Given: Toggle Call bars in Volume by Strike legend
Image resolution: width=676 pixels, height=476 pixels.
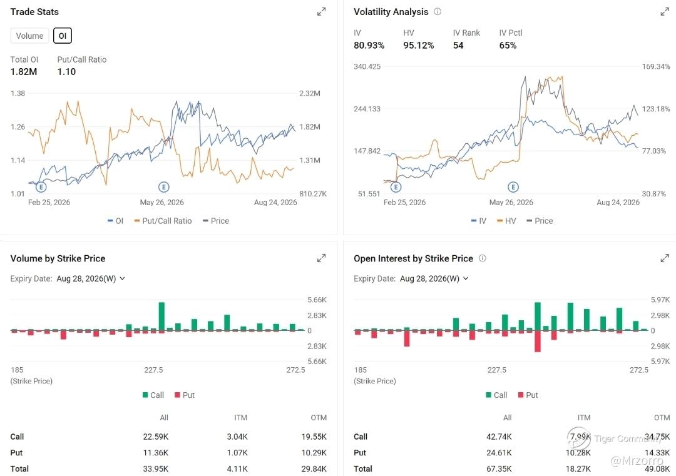Looking at the screenshot, I should (153, 395).
